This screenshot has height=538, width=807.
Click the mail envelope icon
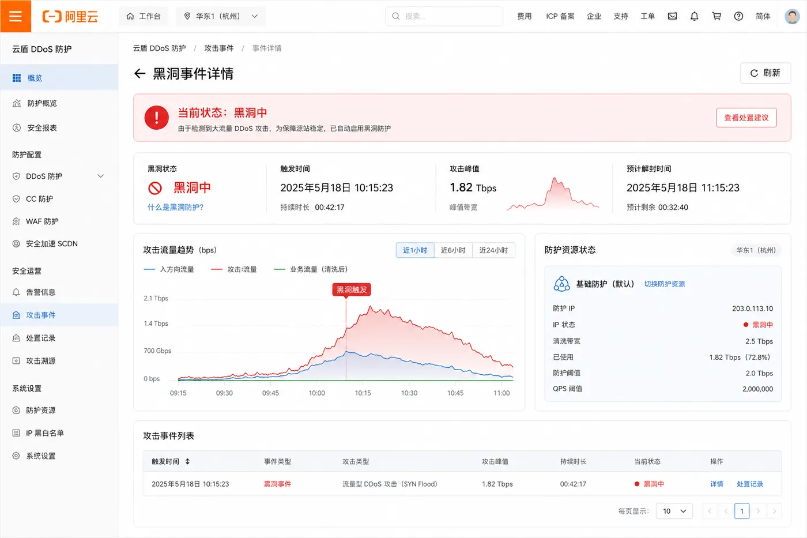click(x=672, y=16)
